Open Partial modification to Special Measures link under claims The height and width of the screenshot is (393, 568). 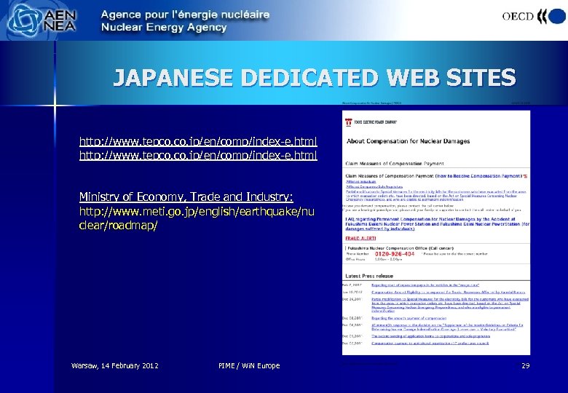(436, 196)
